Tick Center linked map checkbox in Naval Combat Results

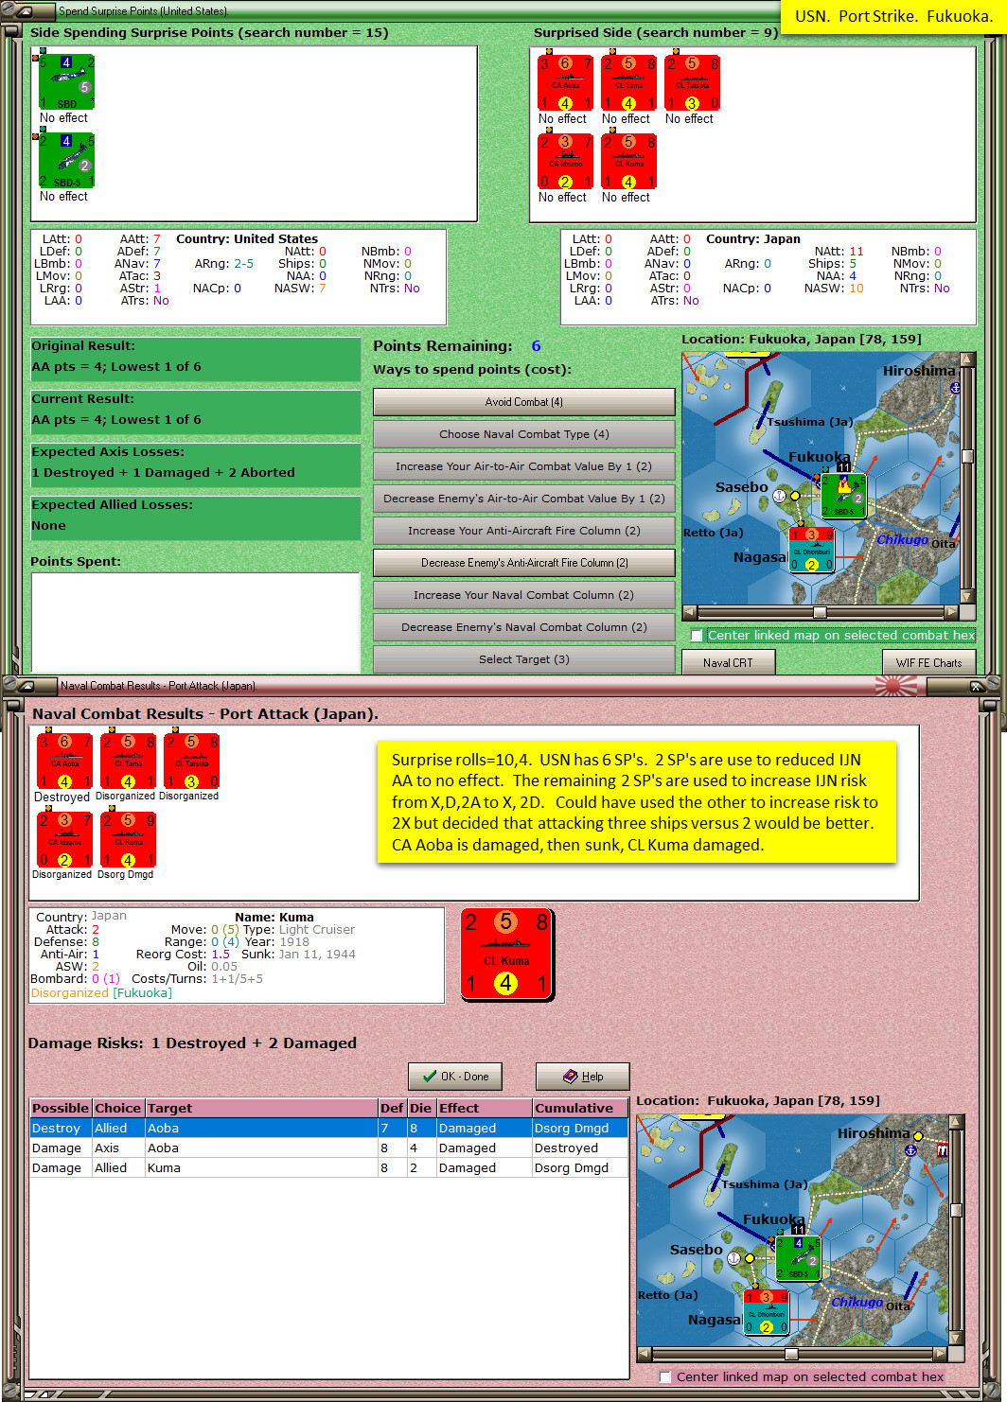pos(665,1377)
